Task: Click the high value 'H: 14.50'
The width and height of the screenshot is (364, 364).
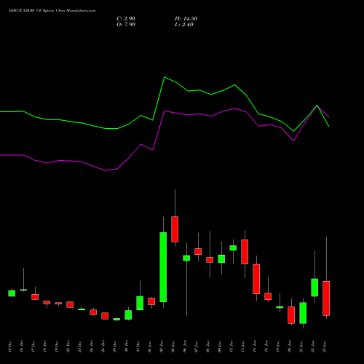Action: pyautogui.click(x=186, y=19)
